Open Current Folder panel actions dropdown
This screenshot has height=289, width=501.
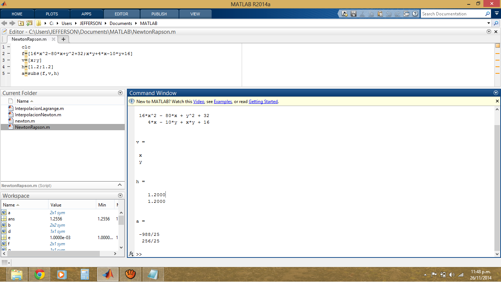click(120, 93)
